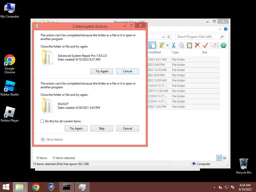Open Roblox Studio desktop shortcut

pyautogui.click(x=10, y=88)
